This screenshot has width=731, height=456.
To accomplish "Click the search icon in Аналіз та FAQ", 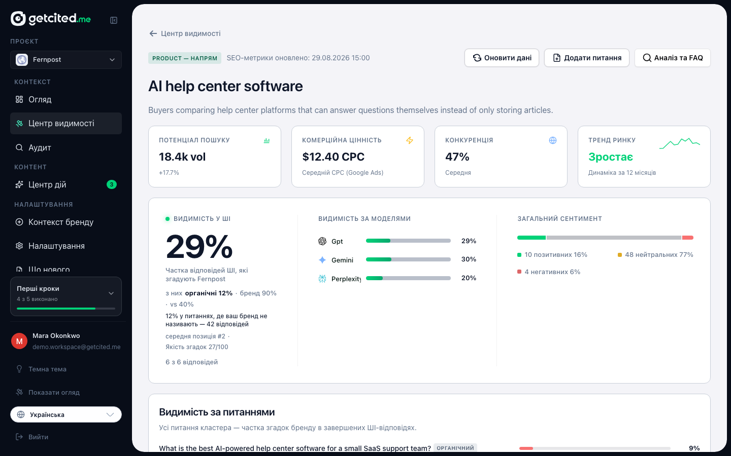I will [x=647, y=58].
